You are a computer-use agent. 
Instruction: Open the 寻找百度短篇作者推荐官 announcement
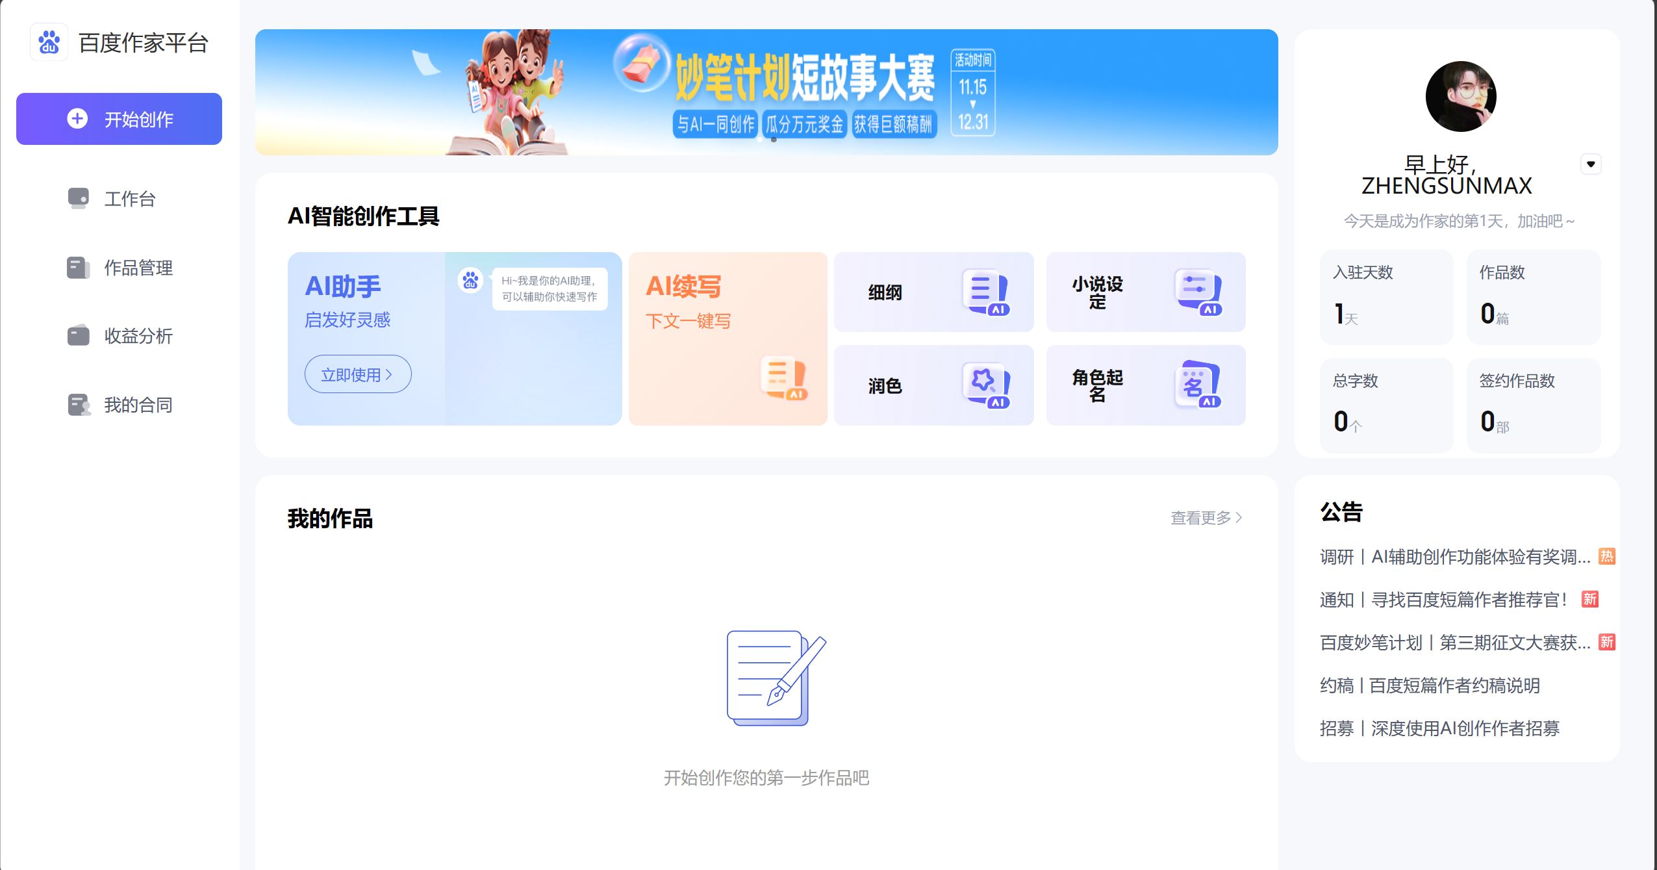pyautogui.click(x=1443, y=600)
